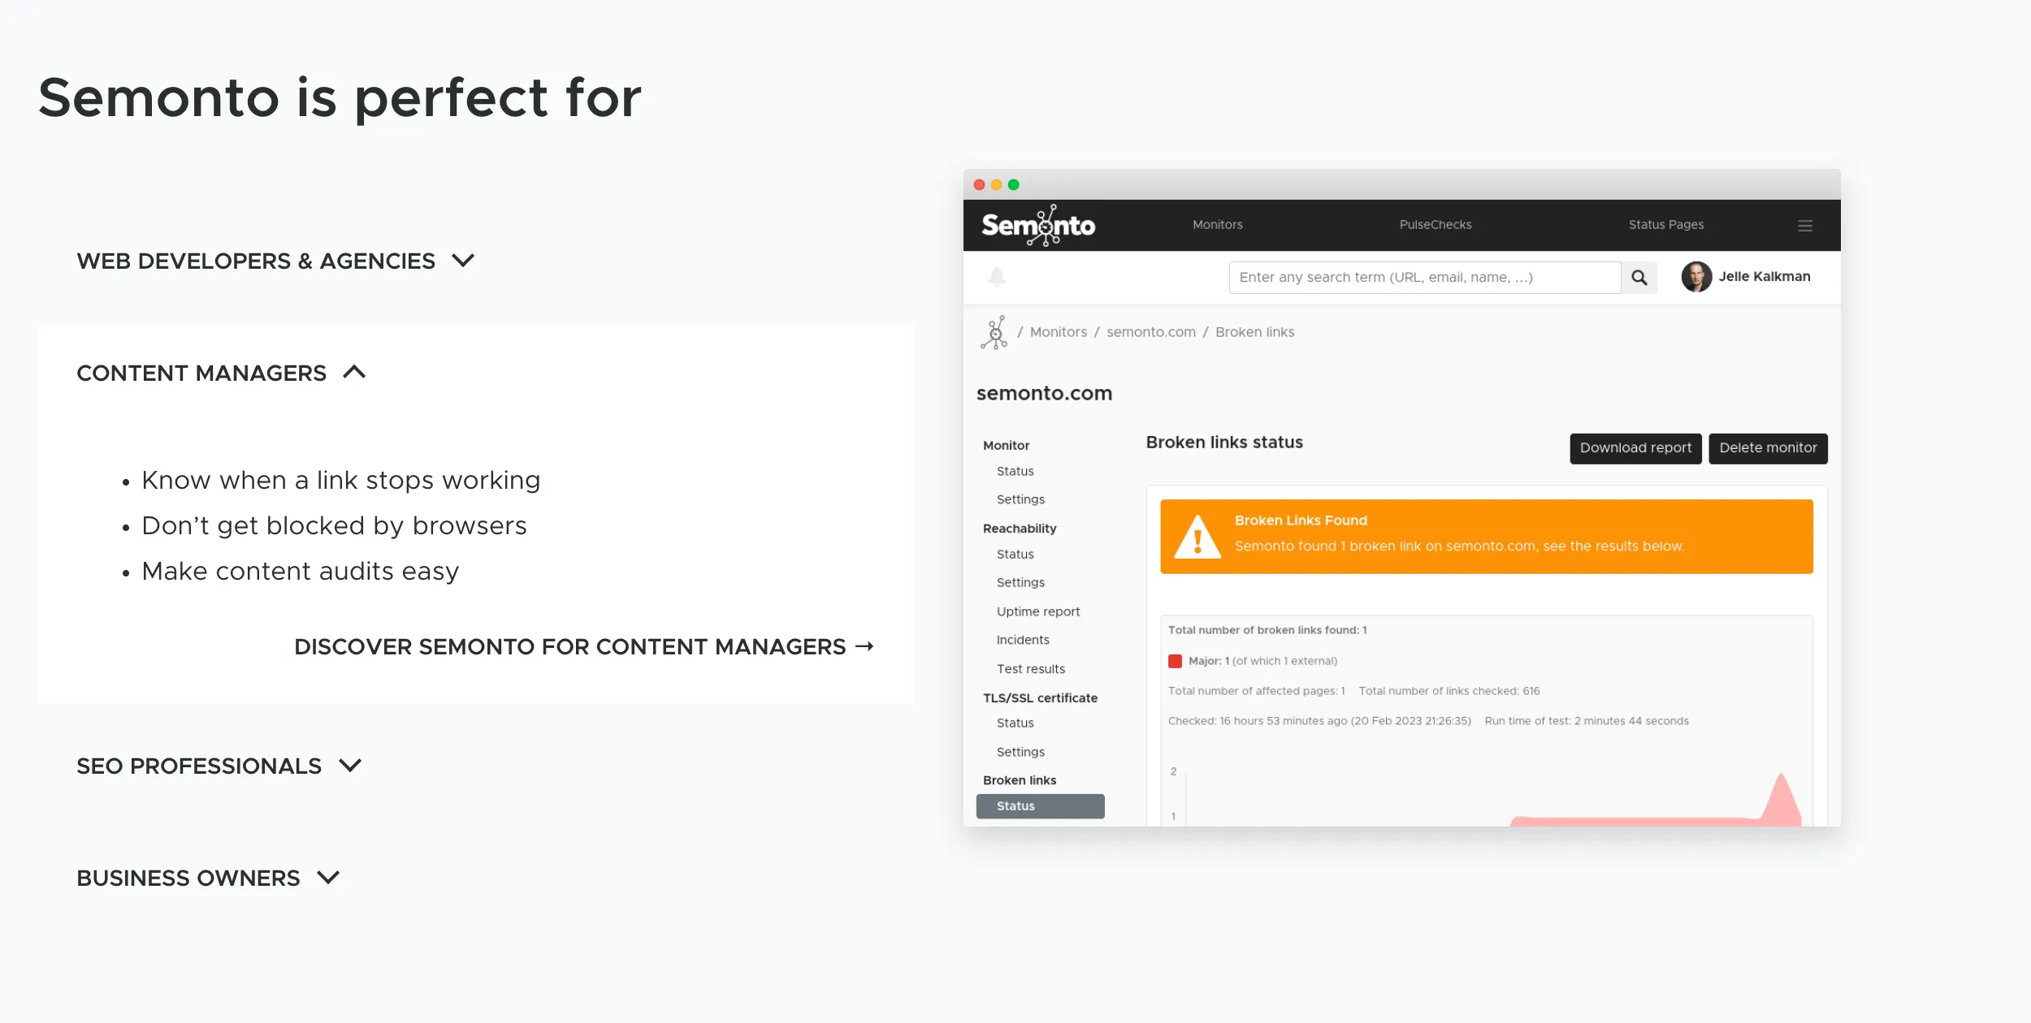Select Status under TLS/SSL certificate
Screen dimensions: 2031x1023
point(1015,723)
